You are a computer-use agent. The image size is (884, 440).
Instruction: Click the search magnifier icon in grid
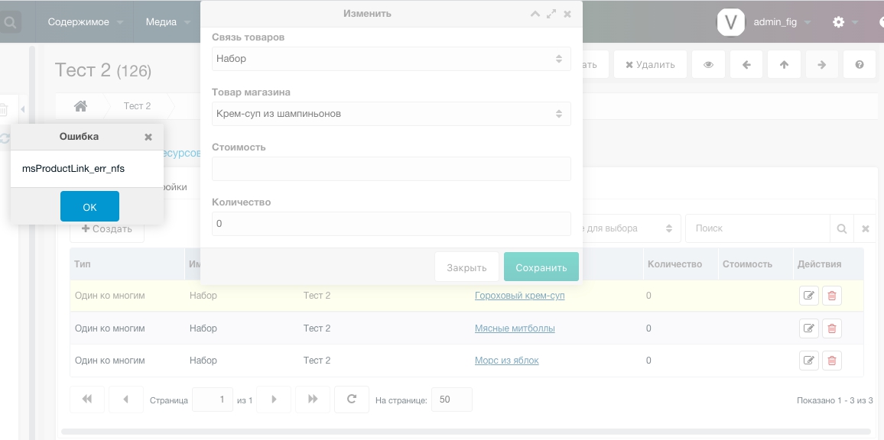(x=841, y=228)
